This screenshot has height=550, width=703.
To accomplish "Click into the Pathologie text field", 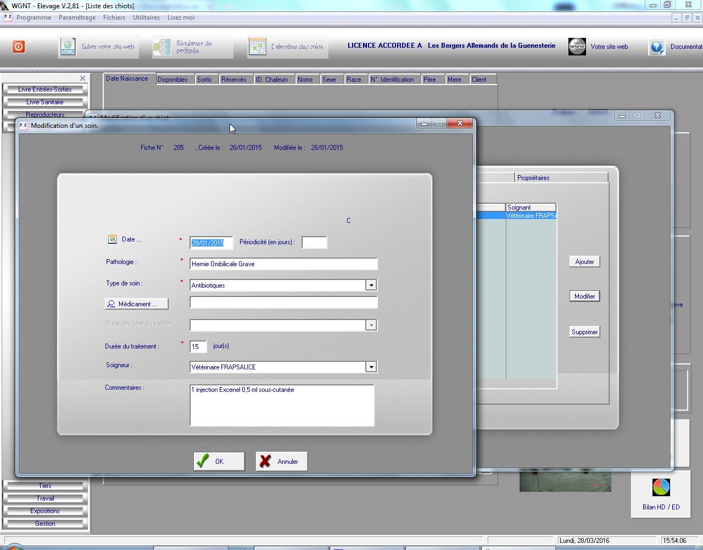I will click(x=283, y=264).
